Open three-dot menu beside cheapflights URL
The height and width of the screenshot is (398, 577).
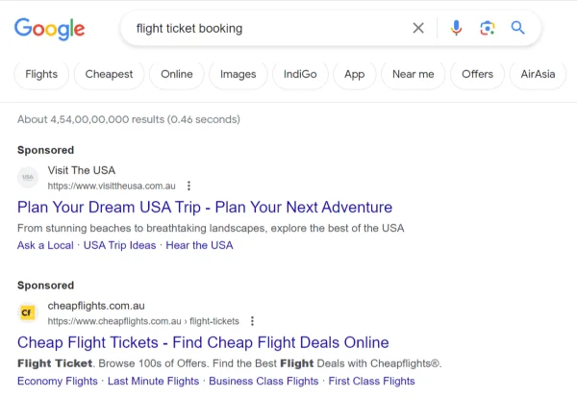pos(252,321)
